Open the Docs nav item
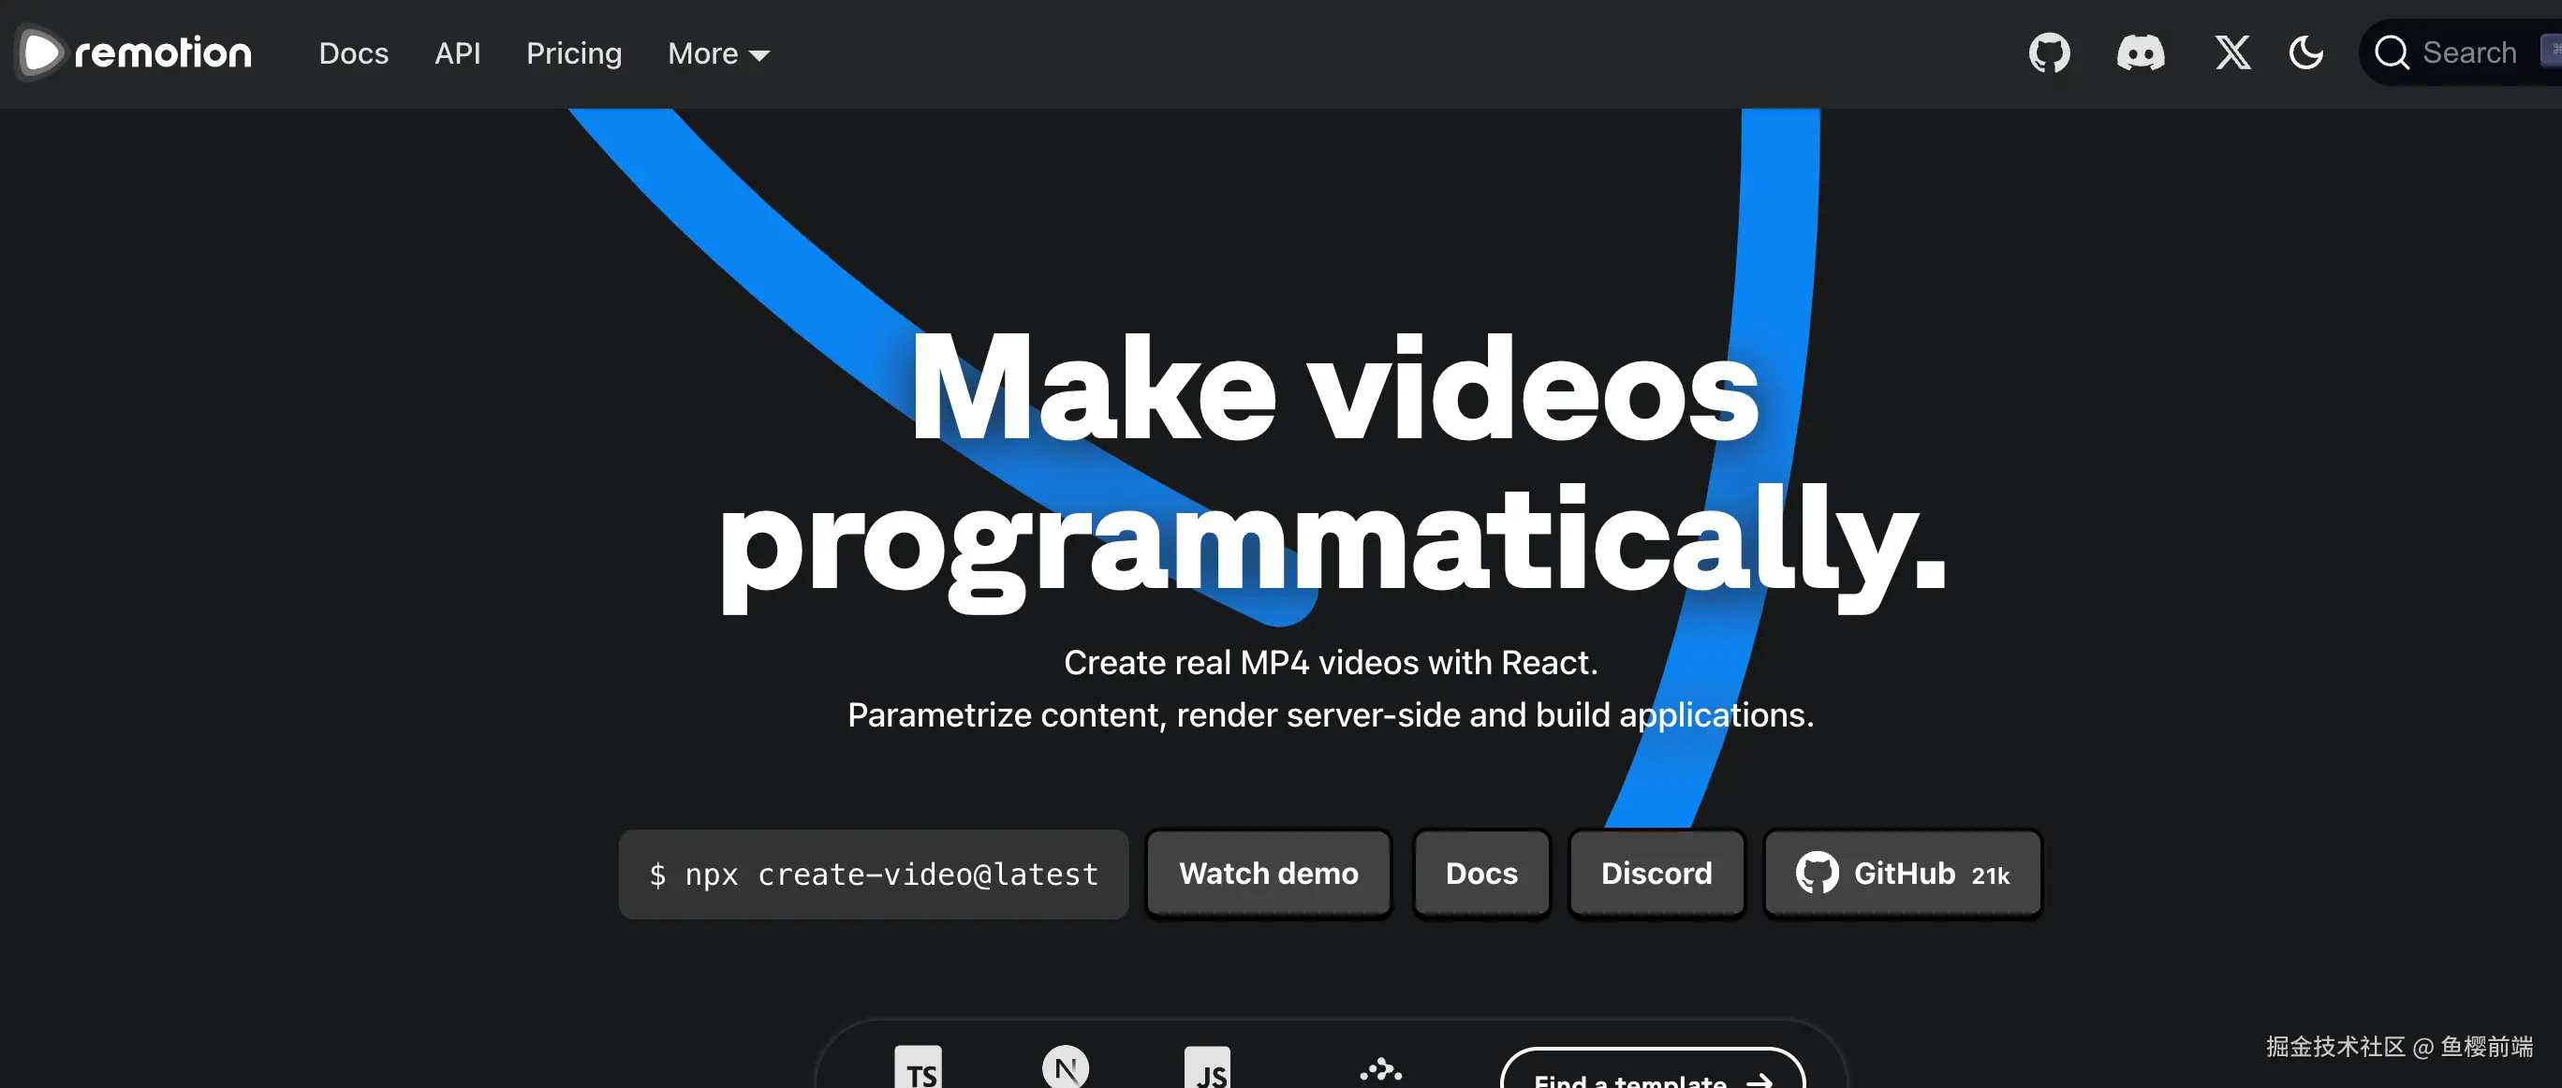The image size is (2562, 1088). point(353,53)
